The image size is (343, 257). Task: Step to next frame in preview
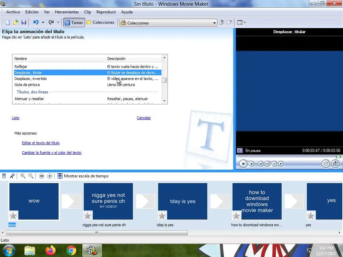274,164
